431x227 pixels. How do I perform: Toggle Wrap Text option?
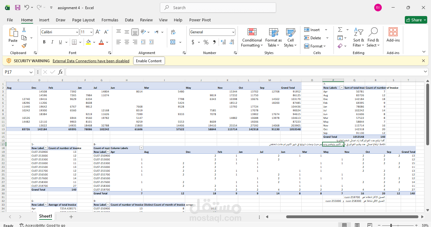point(173,32)
